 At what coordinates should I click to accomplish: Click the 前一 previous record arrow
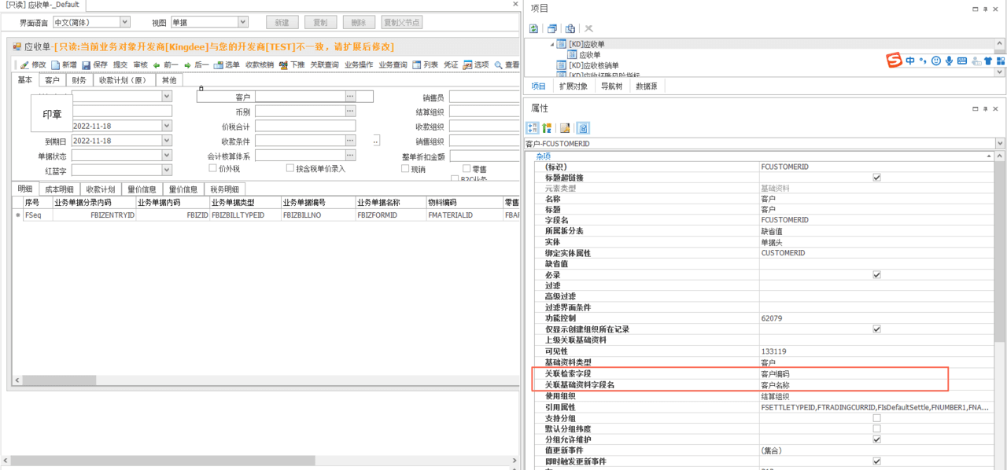tap(157, 64)
